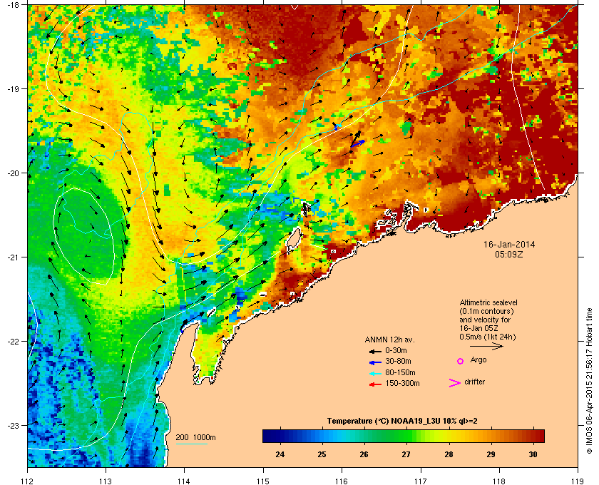This screenshot has width=599, height=485.
Task: Click the blue ANMN mooring arrow on map
Action: click(357, 143)
